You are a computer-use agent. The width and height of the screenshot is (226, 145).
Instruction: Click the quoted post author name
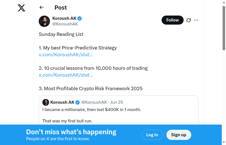pos(62,102)
